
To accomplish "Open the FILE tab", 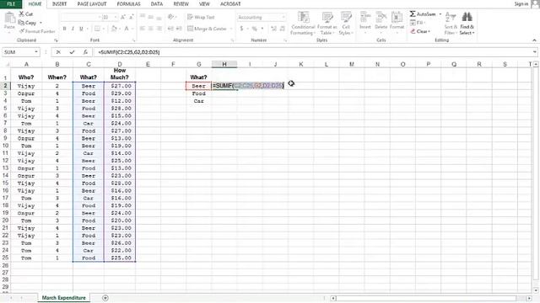I will coord(11,3).
